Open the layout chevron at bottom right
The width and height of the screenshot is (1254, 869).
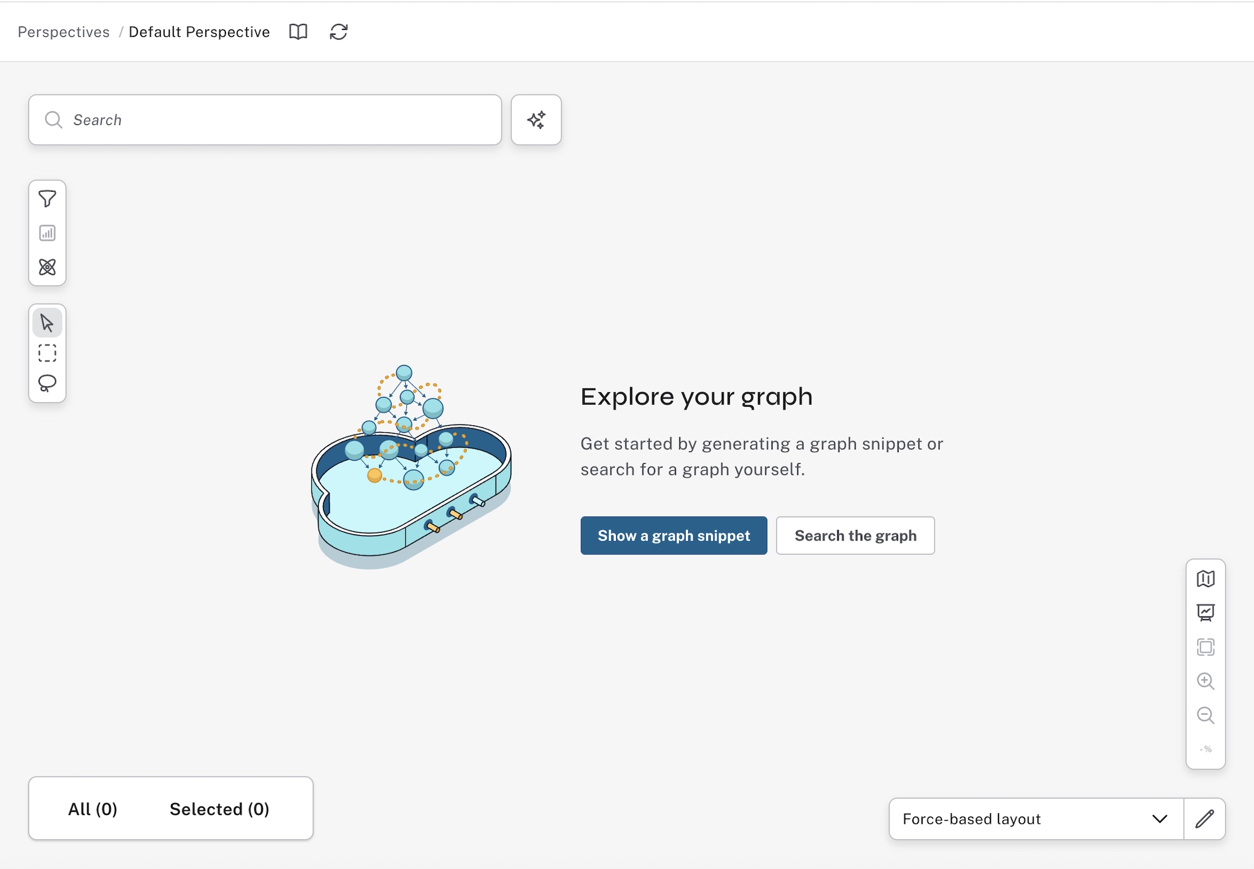(1160, 818)
